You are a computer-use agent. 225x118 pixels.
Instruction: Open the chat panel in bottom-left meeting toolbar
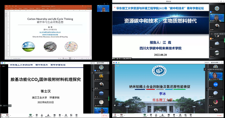(54, 115)
